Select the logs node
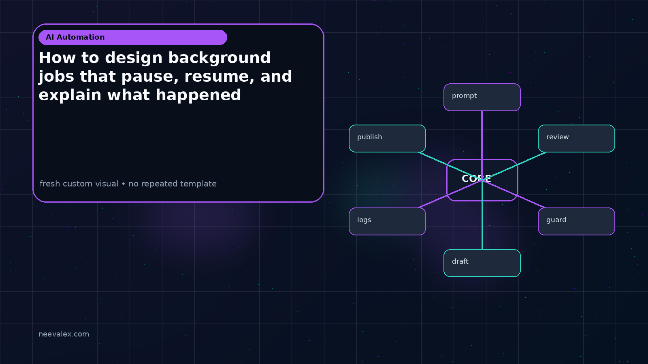The width and height of the screenshot is (648, 364). [387, 221]
